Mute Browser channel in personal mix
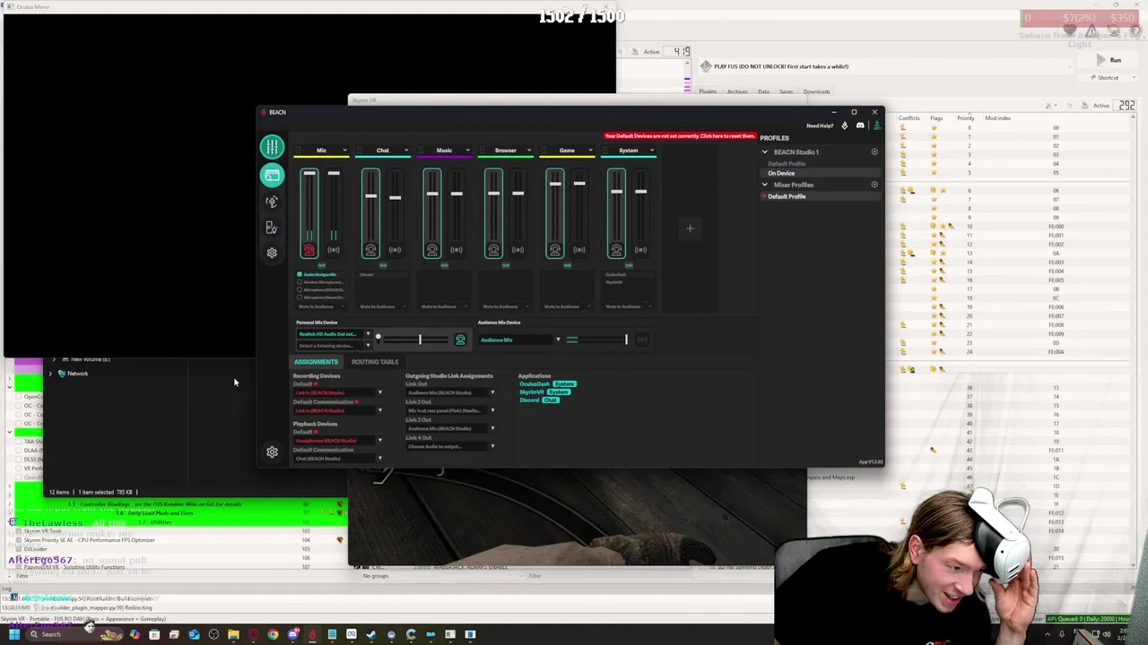 [x=493, y=250]
